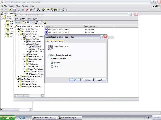Collapse Computer Configuration node
Viewport: 161px width, 120px height.
[x=15, y=29]
